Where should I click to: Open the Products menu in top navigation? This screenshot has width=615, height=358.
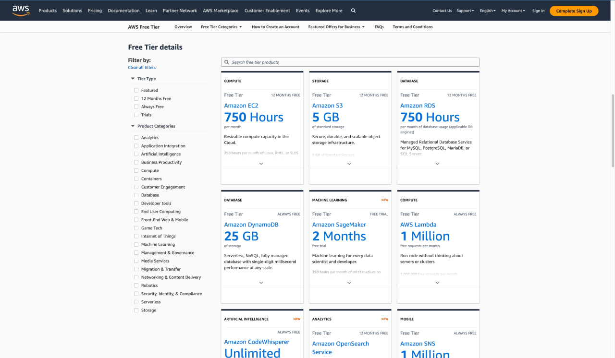coord(48,11)
